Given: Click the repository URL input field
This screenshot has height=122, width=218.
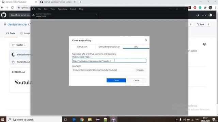Looking at the screenshot, I should pyautogui.click(x=109, y=61).
